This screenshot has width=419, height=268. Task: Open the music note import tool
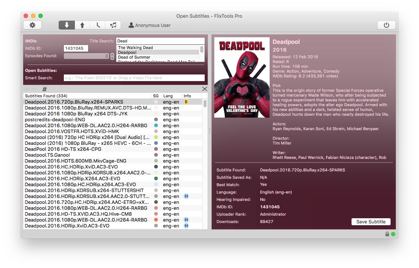[113, 25]
